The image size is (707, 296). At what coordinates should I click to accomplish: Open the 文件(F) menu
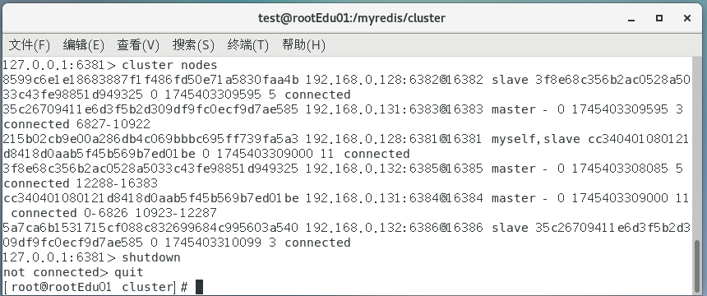(x=30, y=45)
